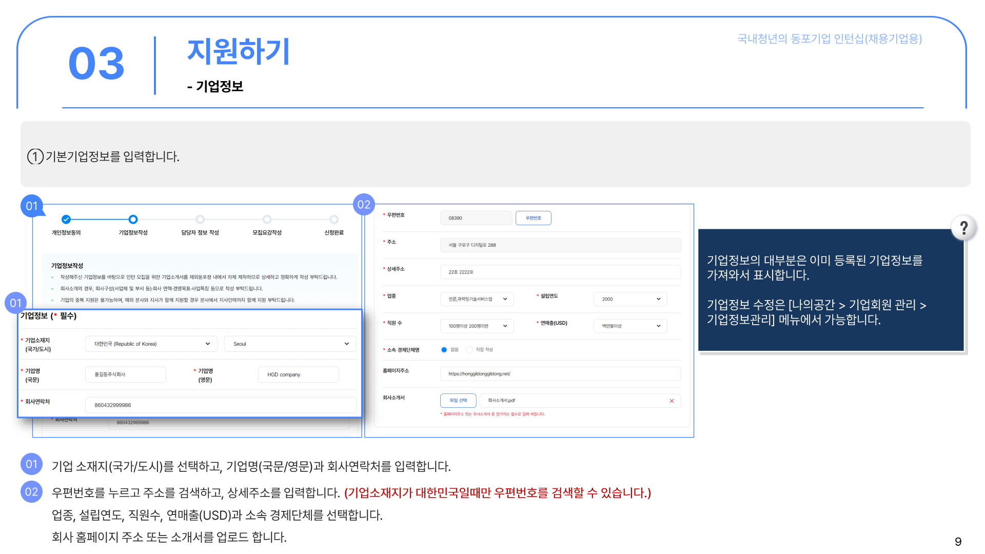Click the 기업정보작성 step circle
Viewport: 985px width, 554px height.
133,220
